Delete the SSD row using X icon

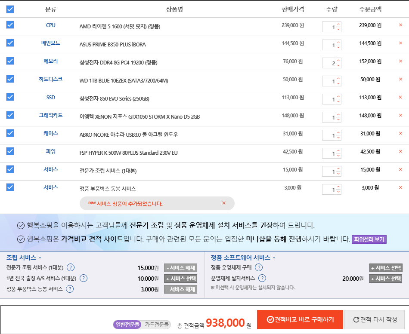coord(400,97)
